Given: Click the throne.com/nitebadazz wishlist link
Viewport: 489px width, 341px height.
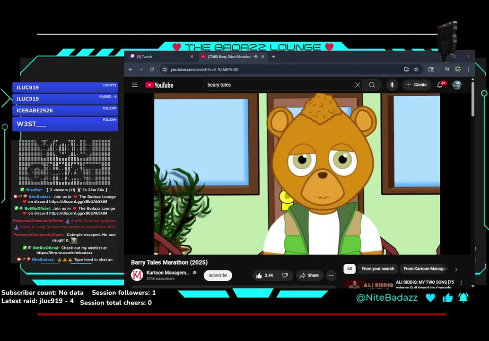Looking at the screenshot, I should (x=64, y=252).
